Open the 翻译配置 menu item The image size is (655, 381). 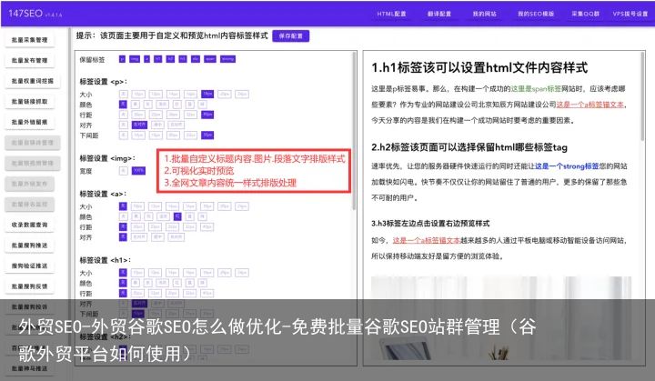pos(439,14)
